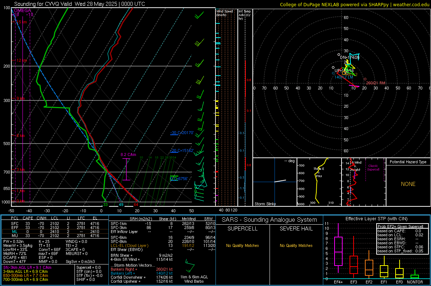Viewport: 431px width, 286px height.
Task: Click the 'Eff Inflow Layer' row label
Action: tap(124, 232)
